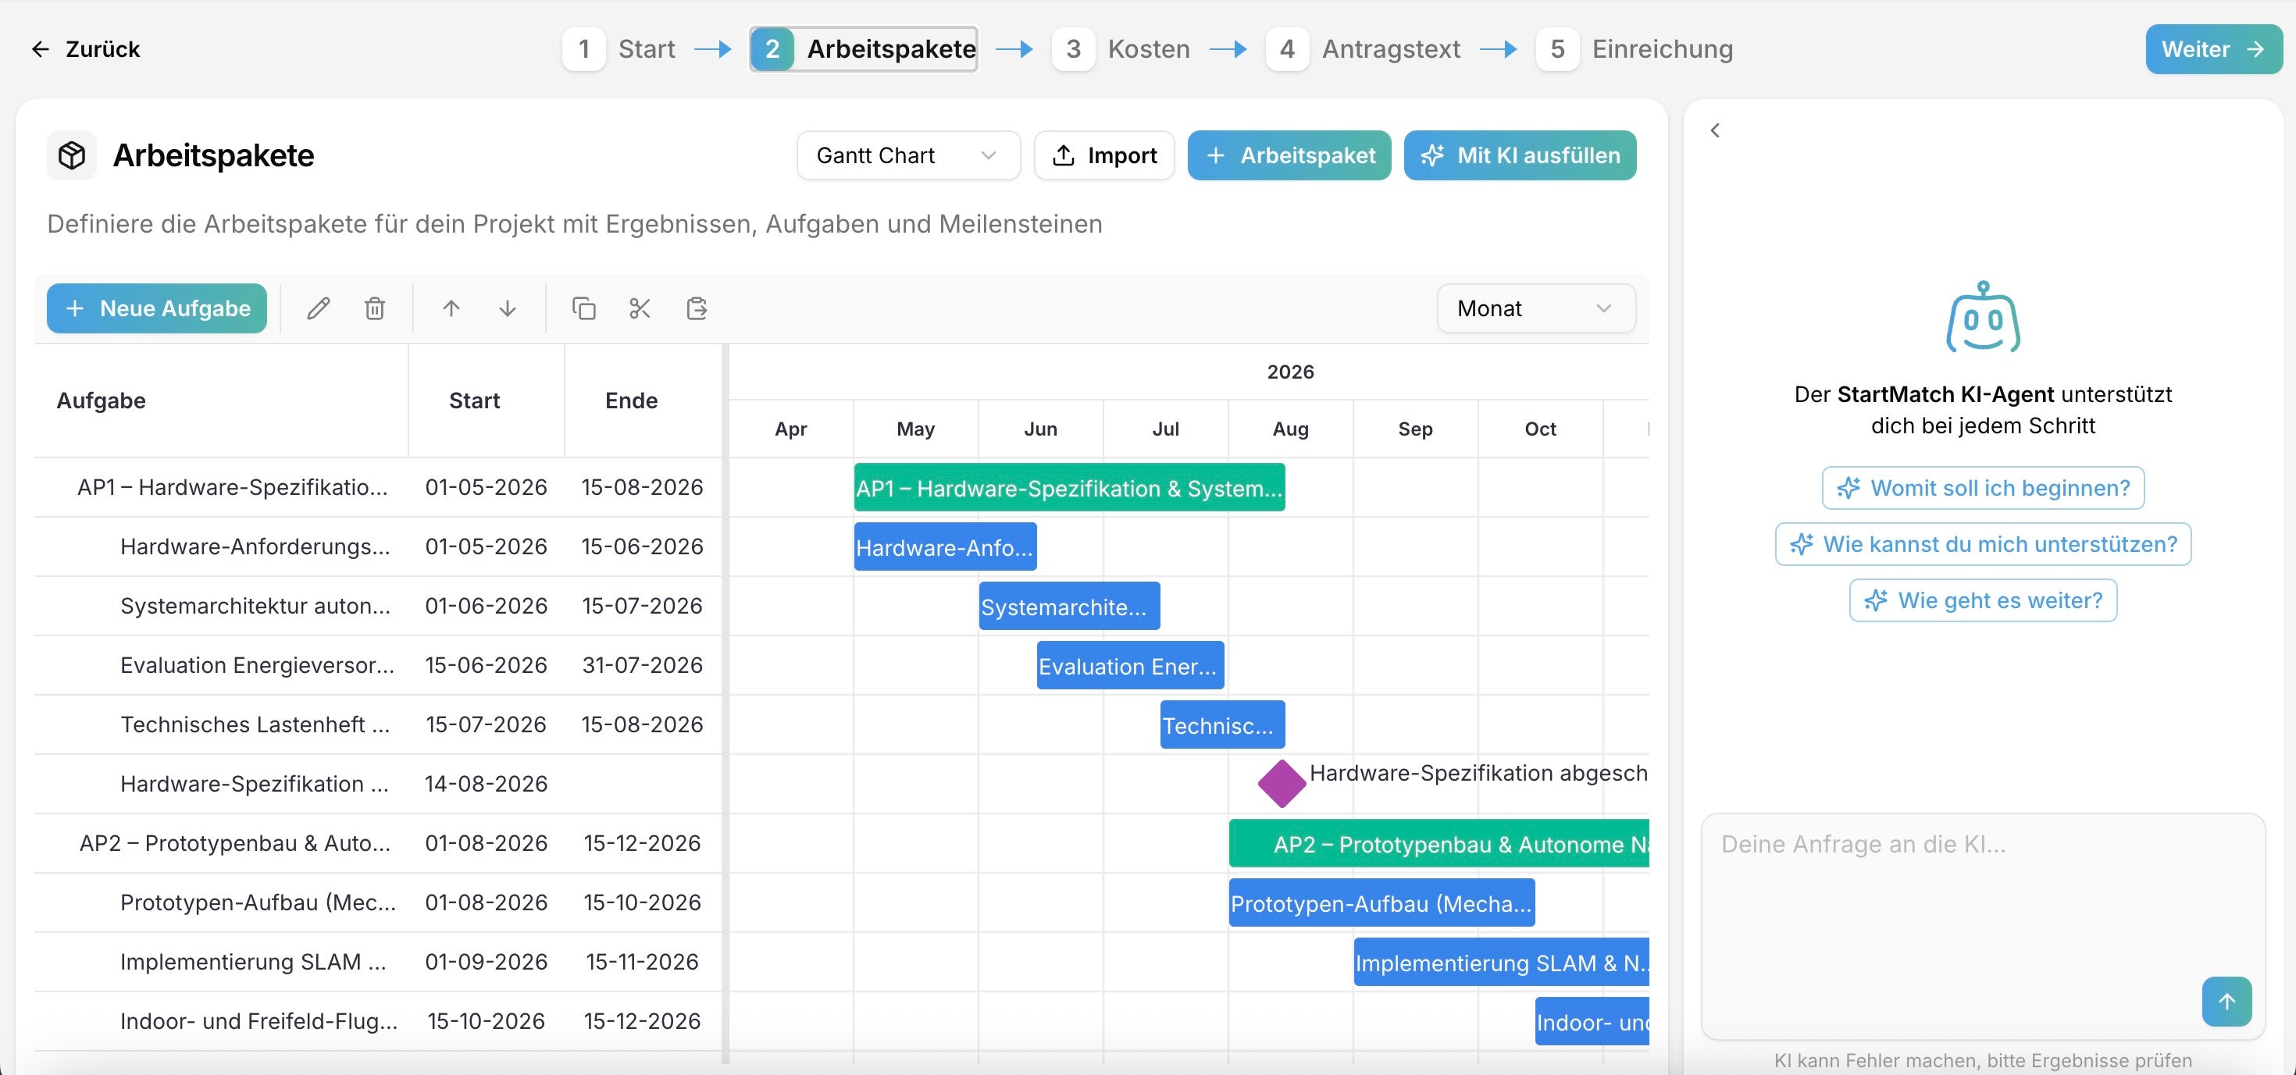The width and height of the screenshot is (2296, 1075).
Task: Select milestone row Hardware-Spezifikation ...
Action: 378,784
